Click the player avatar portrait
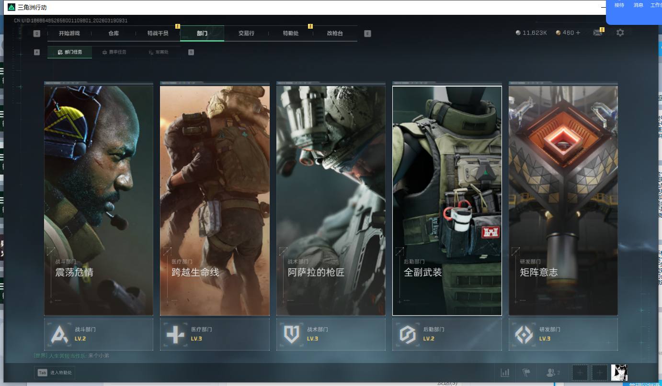 [x=619, y=373]
